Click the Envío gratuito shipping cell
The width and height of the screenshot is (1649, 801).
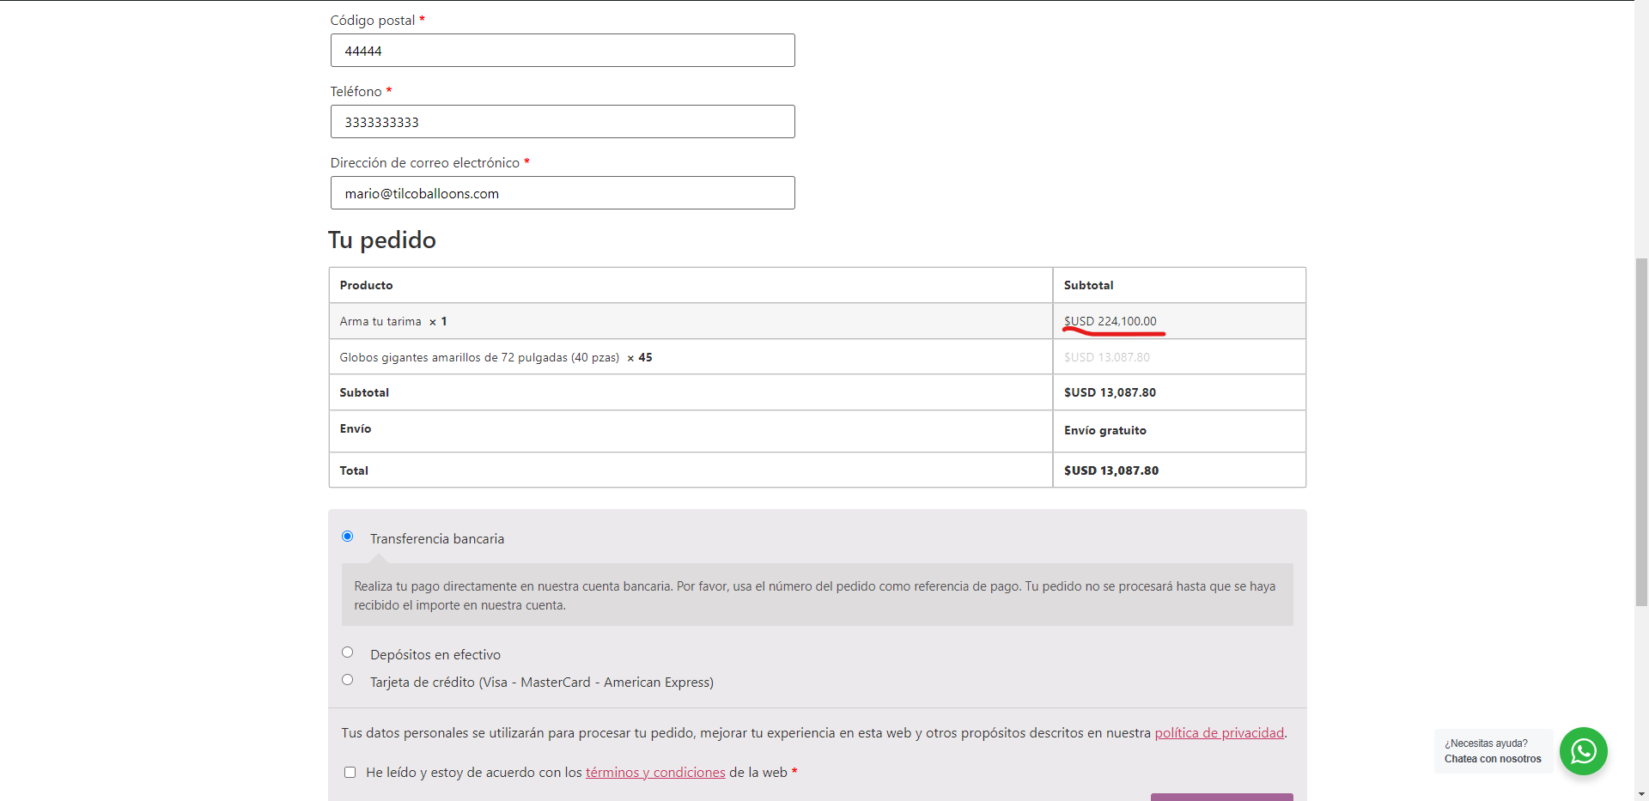click(x=1104, y=431)
